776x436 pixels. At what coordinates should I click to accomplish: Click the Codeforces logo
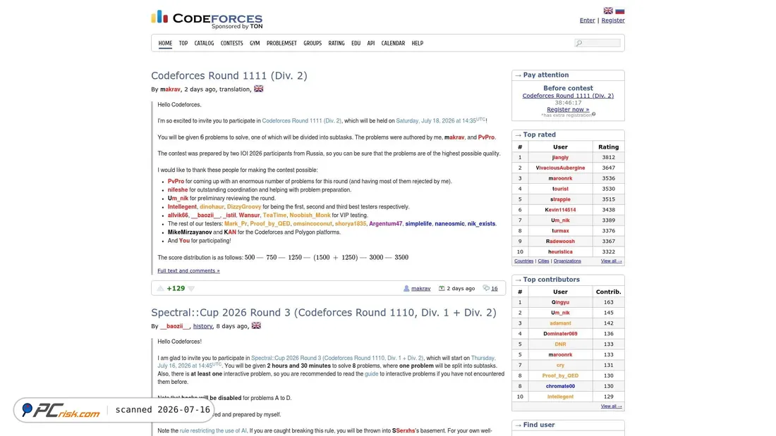click(x=207, y=19)
